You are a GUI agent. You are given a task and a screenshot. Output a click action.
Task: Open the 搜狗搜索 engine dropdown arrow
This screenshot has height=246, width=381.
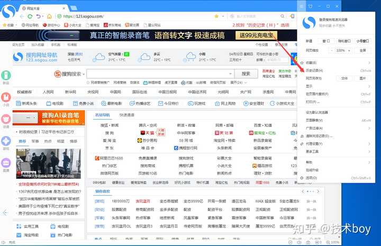pos(84,74)
